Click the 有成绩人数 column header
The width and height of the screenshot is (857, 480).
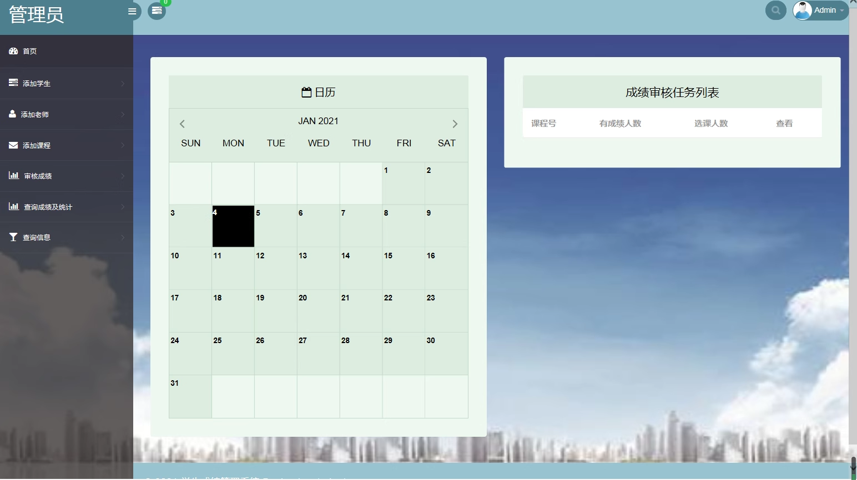click(x=620, y=123)
